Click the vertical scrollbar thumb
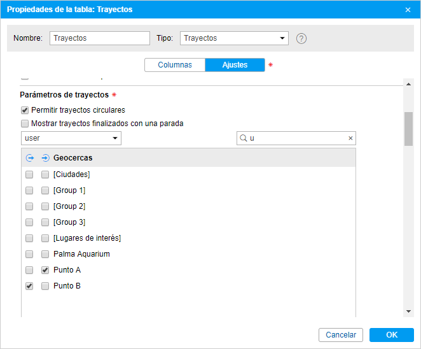Screen dimensions: 421x349 pyautogui.click(x=408, y=127)
